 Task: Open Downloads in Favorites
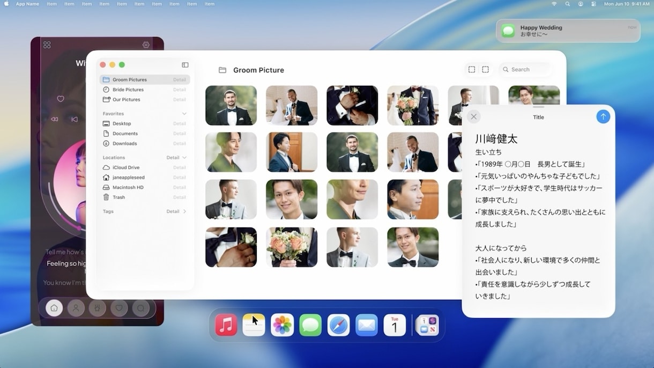(145, 143)
